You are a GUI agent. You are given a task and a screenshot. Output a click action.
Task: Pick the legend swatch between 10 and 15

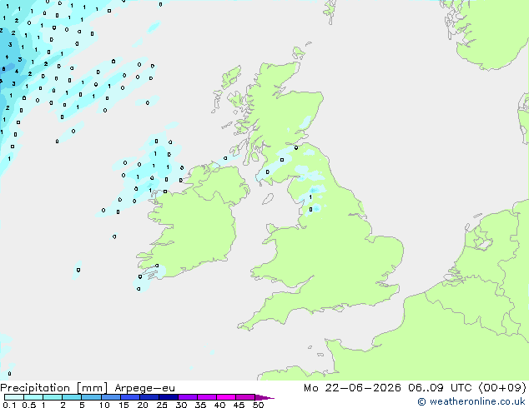[x=111, y=397]
